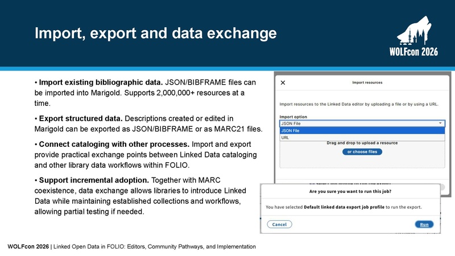Choose URL option in import list
The height and width of the screenshot is (256, 455).
tap(362, 138)
